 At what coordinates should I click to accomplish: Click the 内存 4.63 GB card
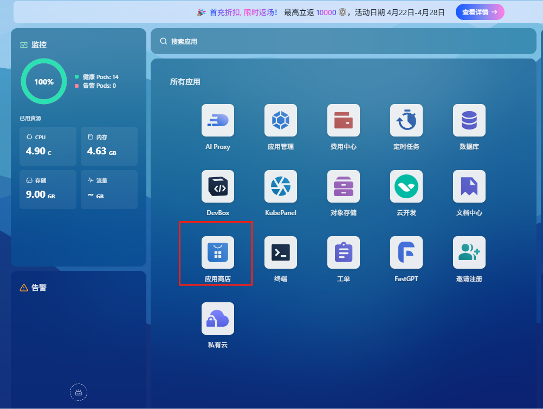pyautogui.click(x=109, y=146)
